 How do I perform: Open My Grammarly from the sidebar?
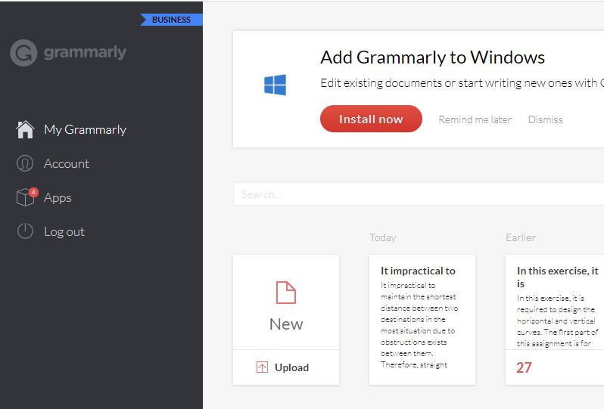point(85,130)
